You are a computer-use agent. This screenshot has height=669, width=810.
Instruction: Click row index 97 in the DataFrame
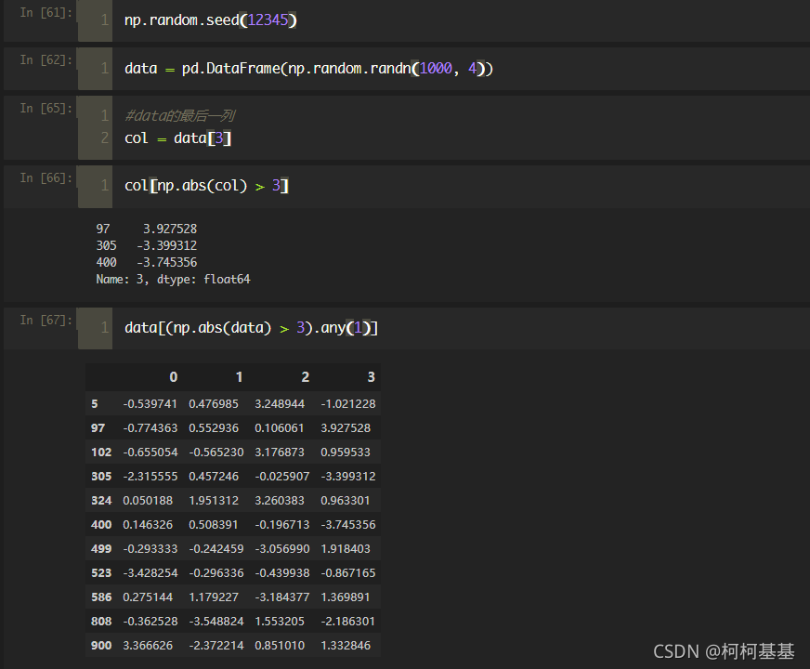(x=98, y=428)
